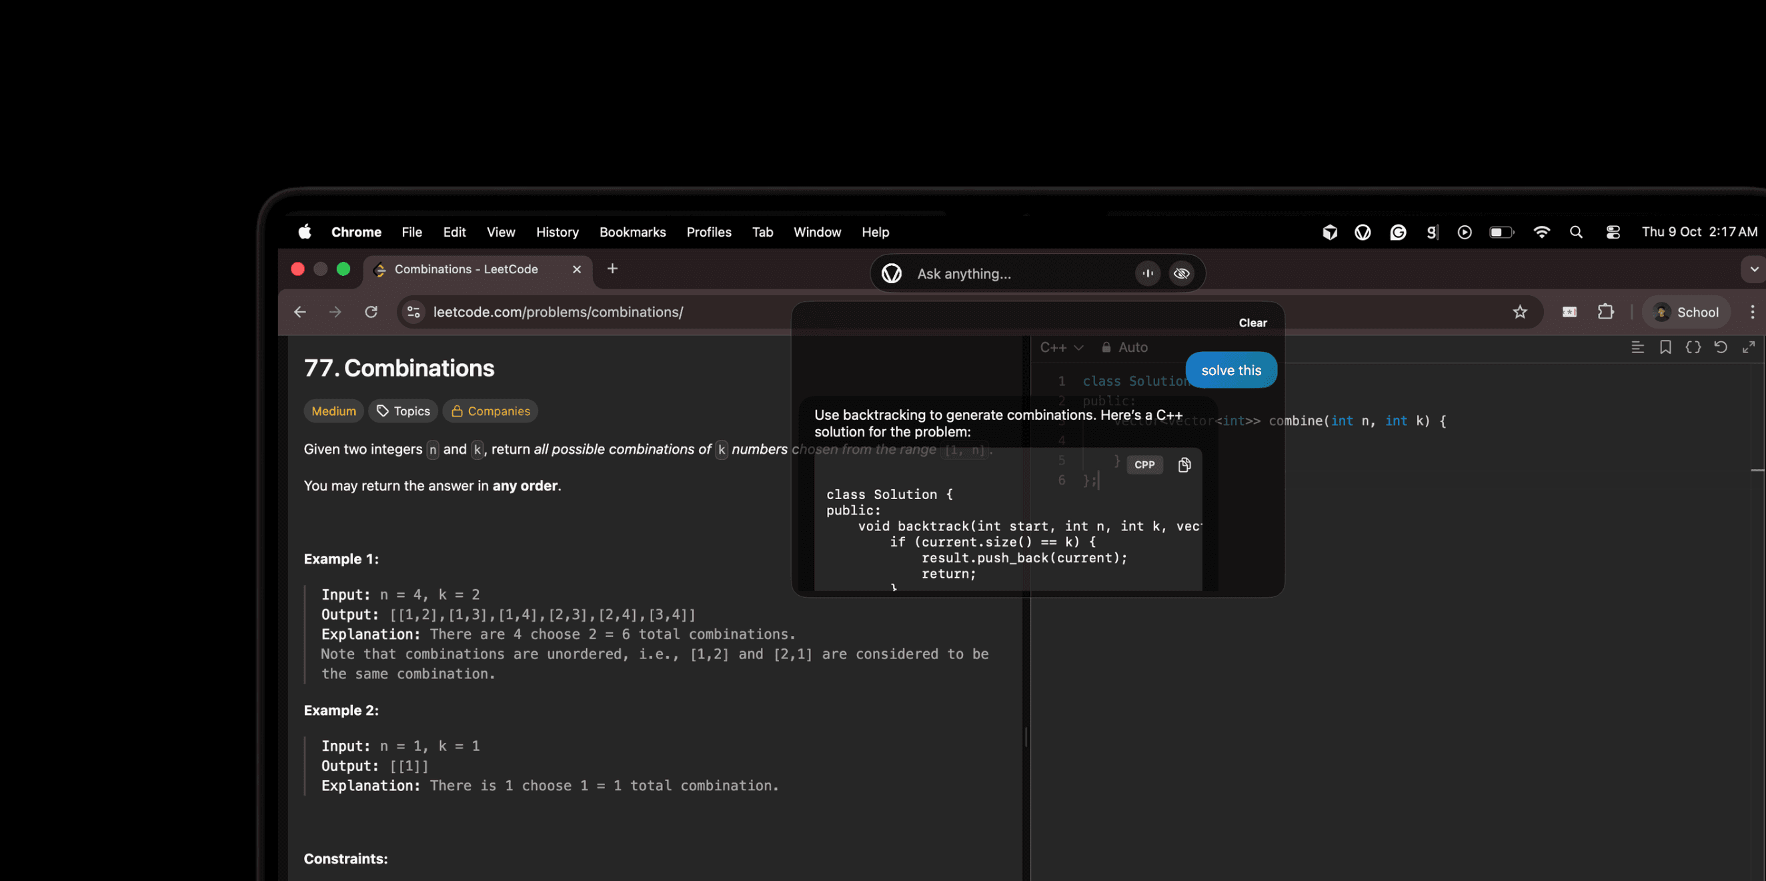Open Spotlight search from the menu bar

1576,232
